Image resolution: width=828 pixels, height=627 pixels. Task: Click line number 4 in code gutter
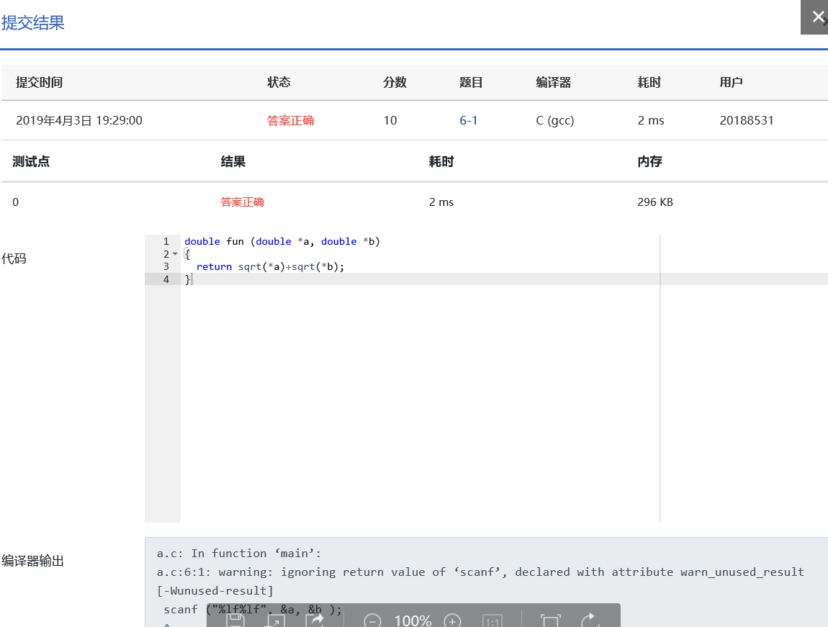click(166, 279)
